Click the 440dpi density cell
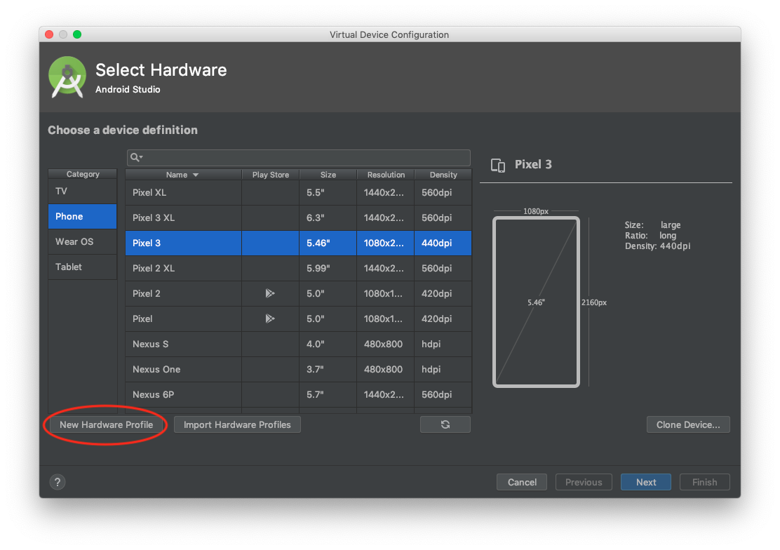 443,243
